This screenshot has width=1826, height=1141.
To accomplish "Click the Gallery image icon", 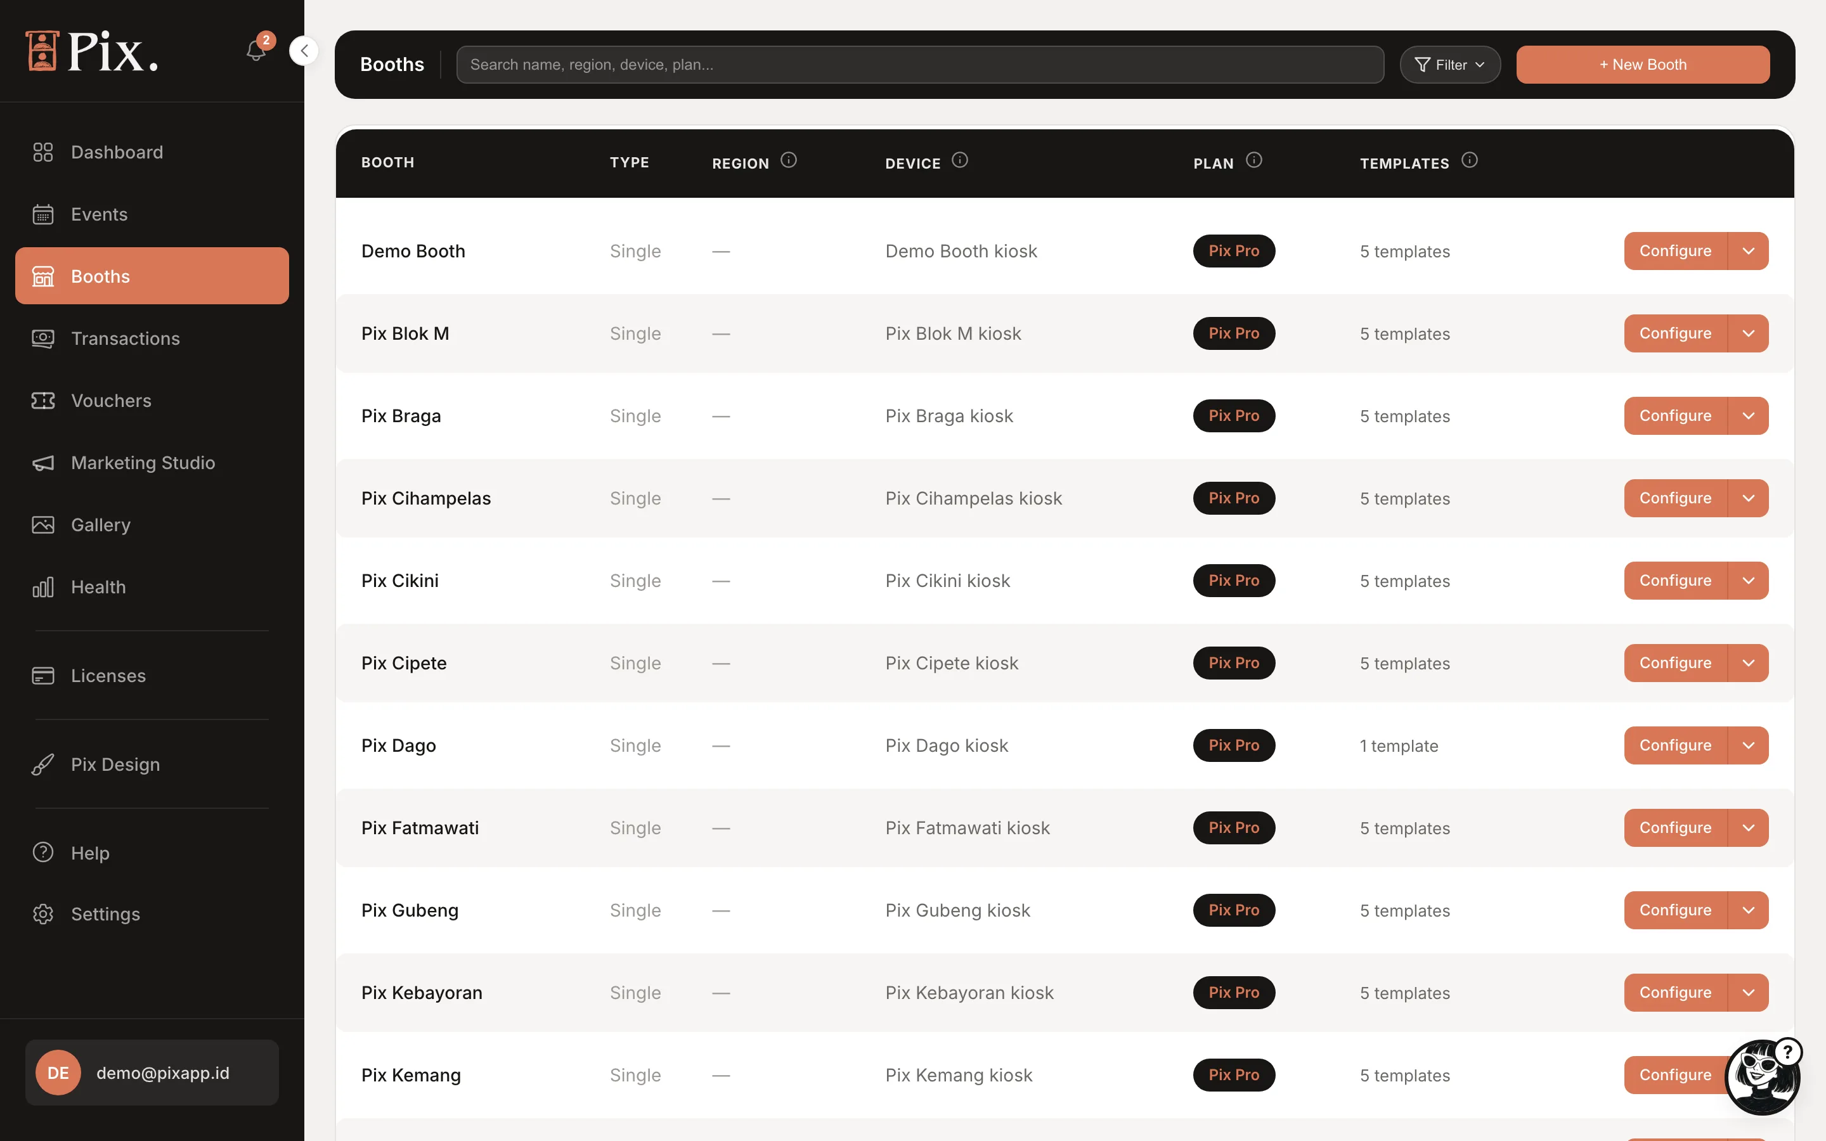I will [x=43, y=524].
